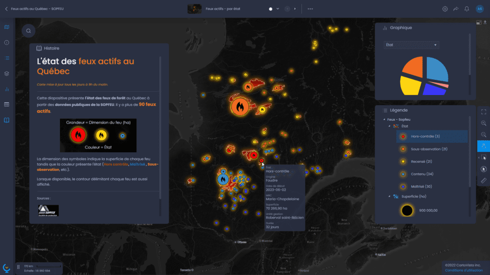Click the light blue pie chart slice

[437, 69]
